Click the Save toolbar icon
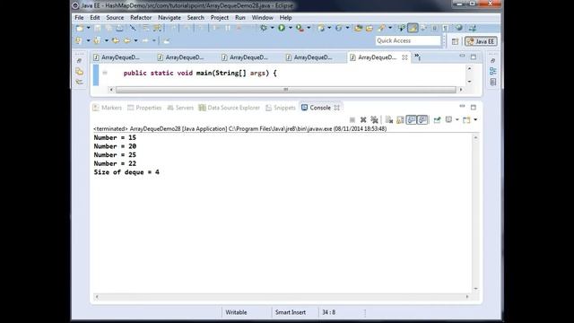574x323 pixels. click(98, 28)
